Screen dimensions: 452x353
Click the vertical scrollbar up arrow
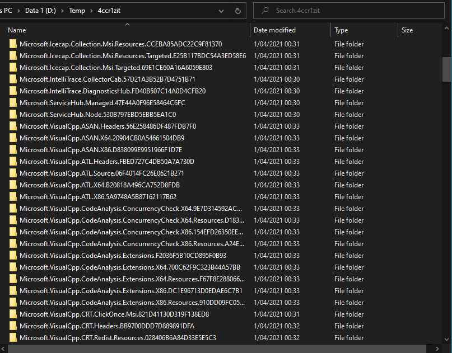446,28
